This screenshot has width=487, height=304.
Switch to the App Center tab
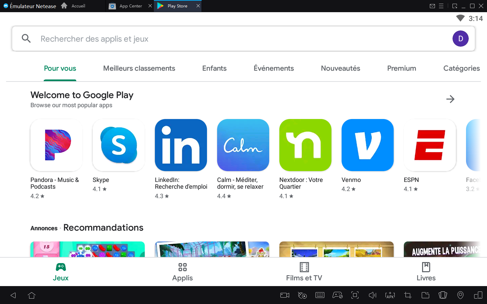[130, 6]
